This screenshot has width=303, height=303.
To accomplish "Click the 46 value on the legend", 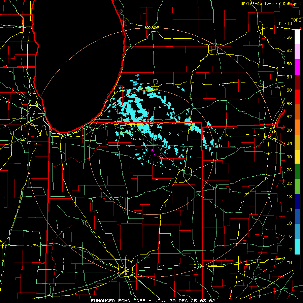I will pos(289,103).
